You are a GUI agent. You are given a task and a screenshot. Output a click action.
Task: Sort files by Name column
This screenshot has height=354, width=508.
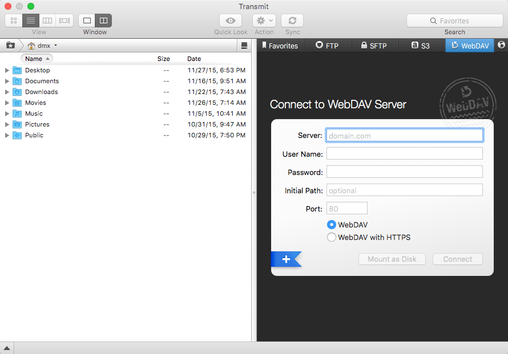point(37,59)
